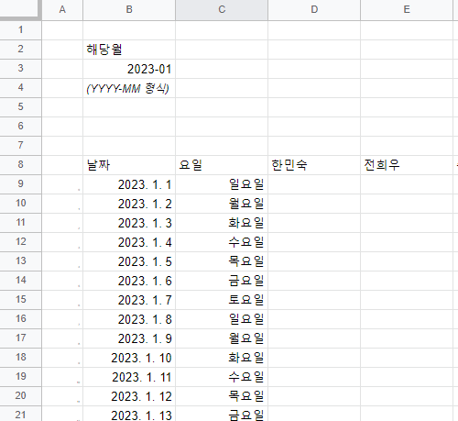This screenshot has height=421, width=458.
Task: Select date cell 2023. 1. 10
Action: click(129, 358)
